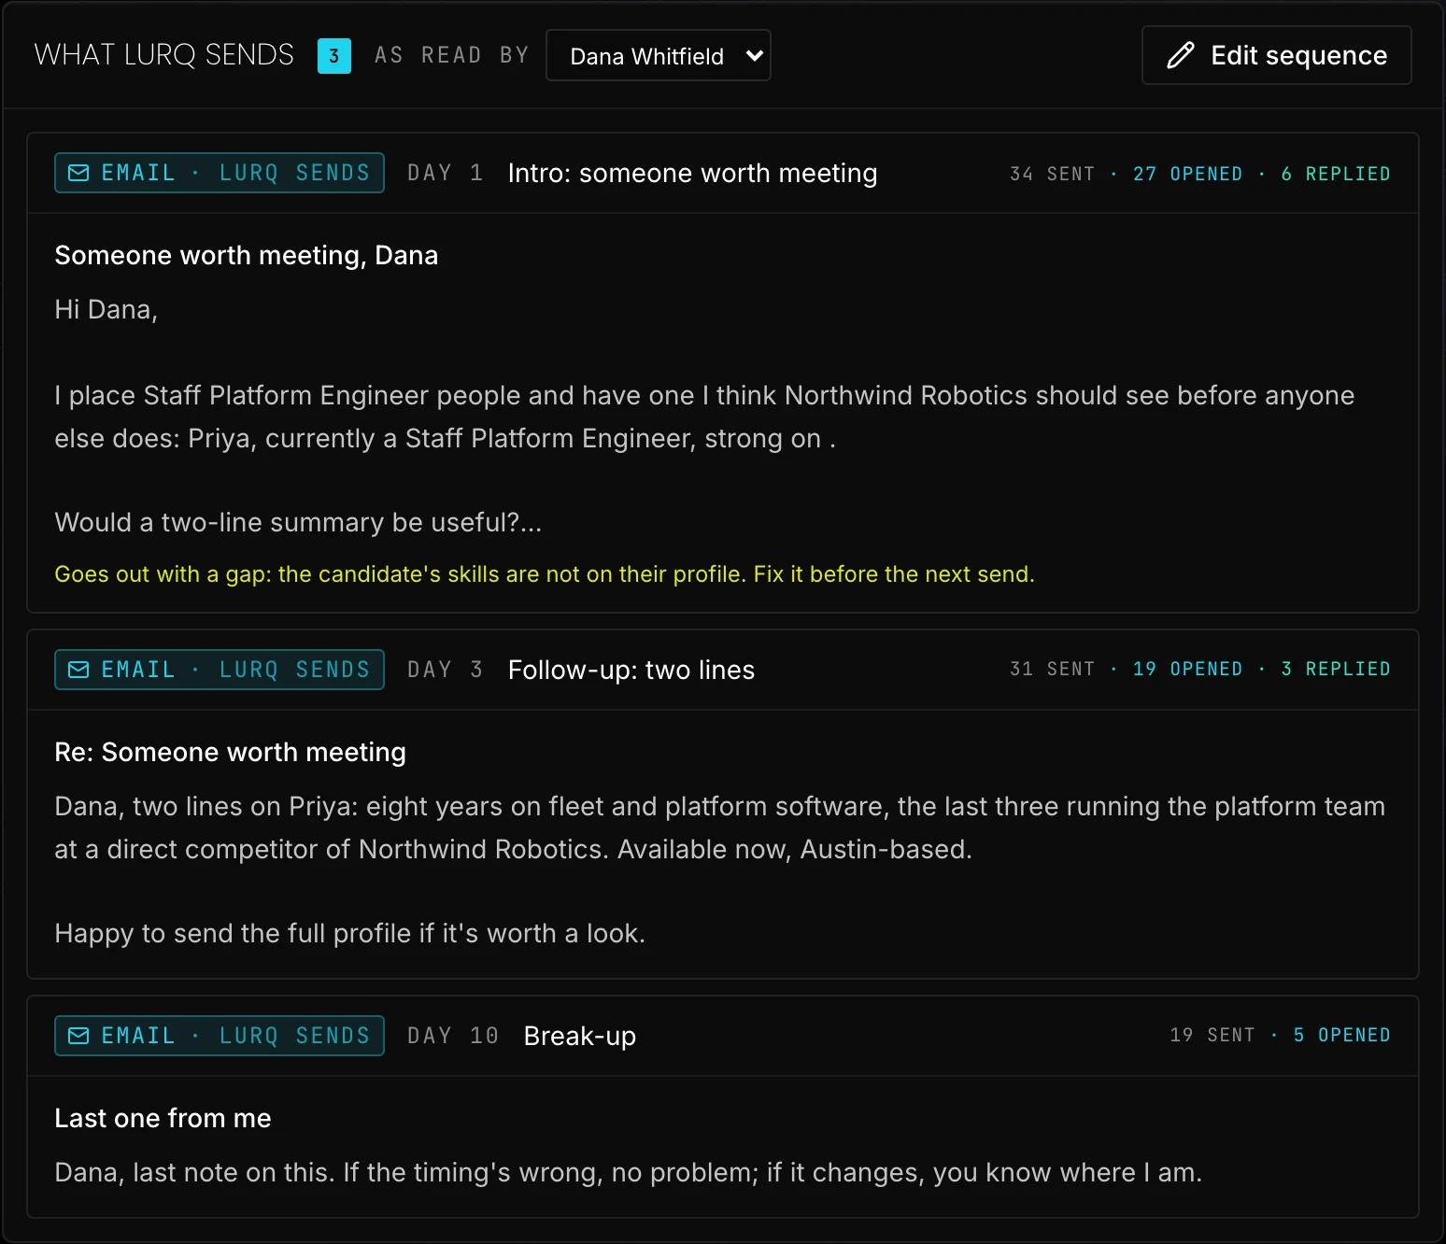Image resolution: width=1446 pixels, height=1244 pixels.
Task: Click the 'WHAT LURQ SENDS' heading
Action: [x=164, y=55]
